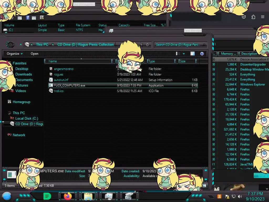
Task: Use the Explorer back/forward navigation button
Action: tap(11, 45)
